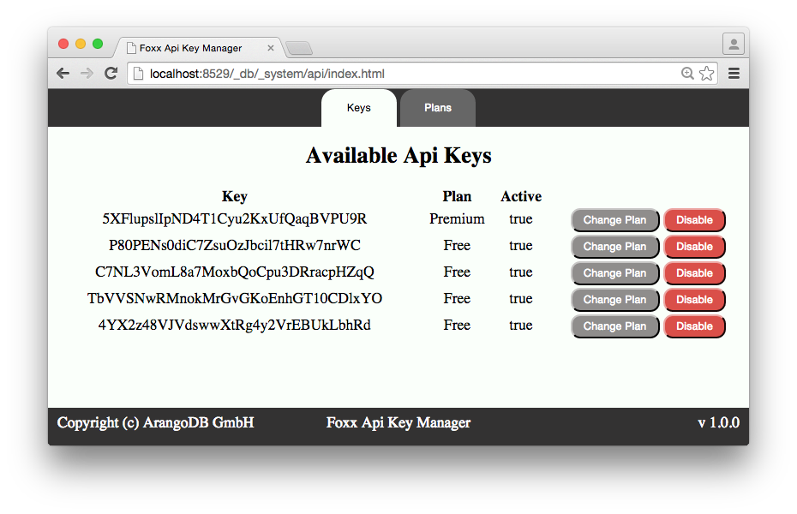Screen dimensions: 797x514
Task: Close the Foxx Api Key Manager tab
Action: 271,48
